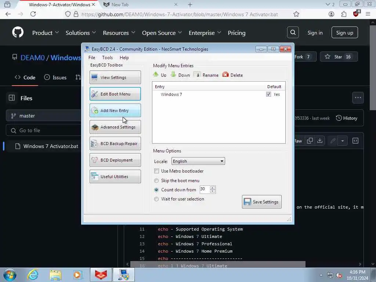Image resolution: width=376 pixels, height=282 pixels.
Task: Click the countdown seconds input field
Action: tap(205, 189)
